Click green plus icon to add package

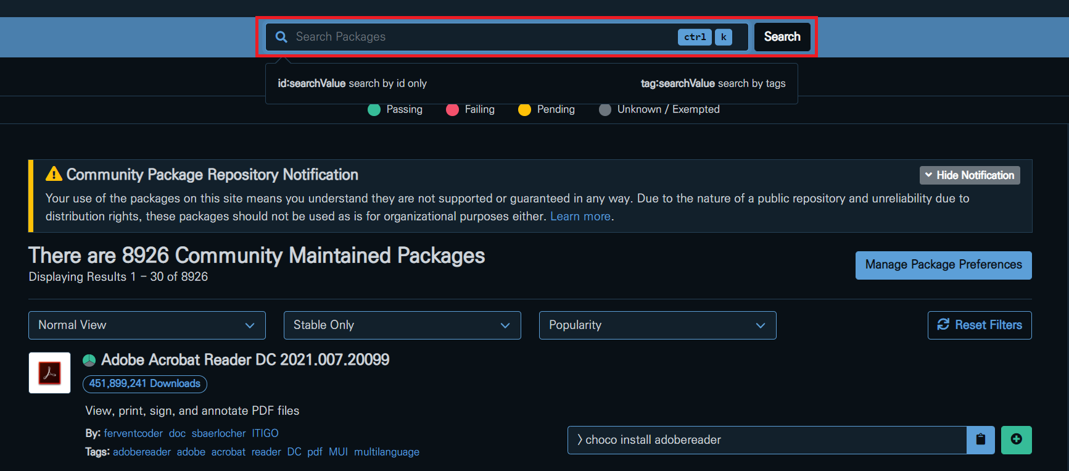1017,440
